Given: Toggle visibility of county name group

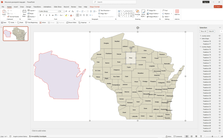Looking at the screenshot, I should pos(220,36).
